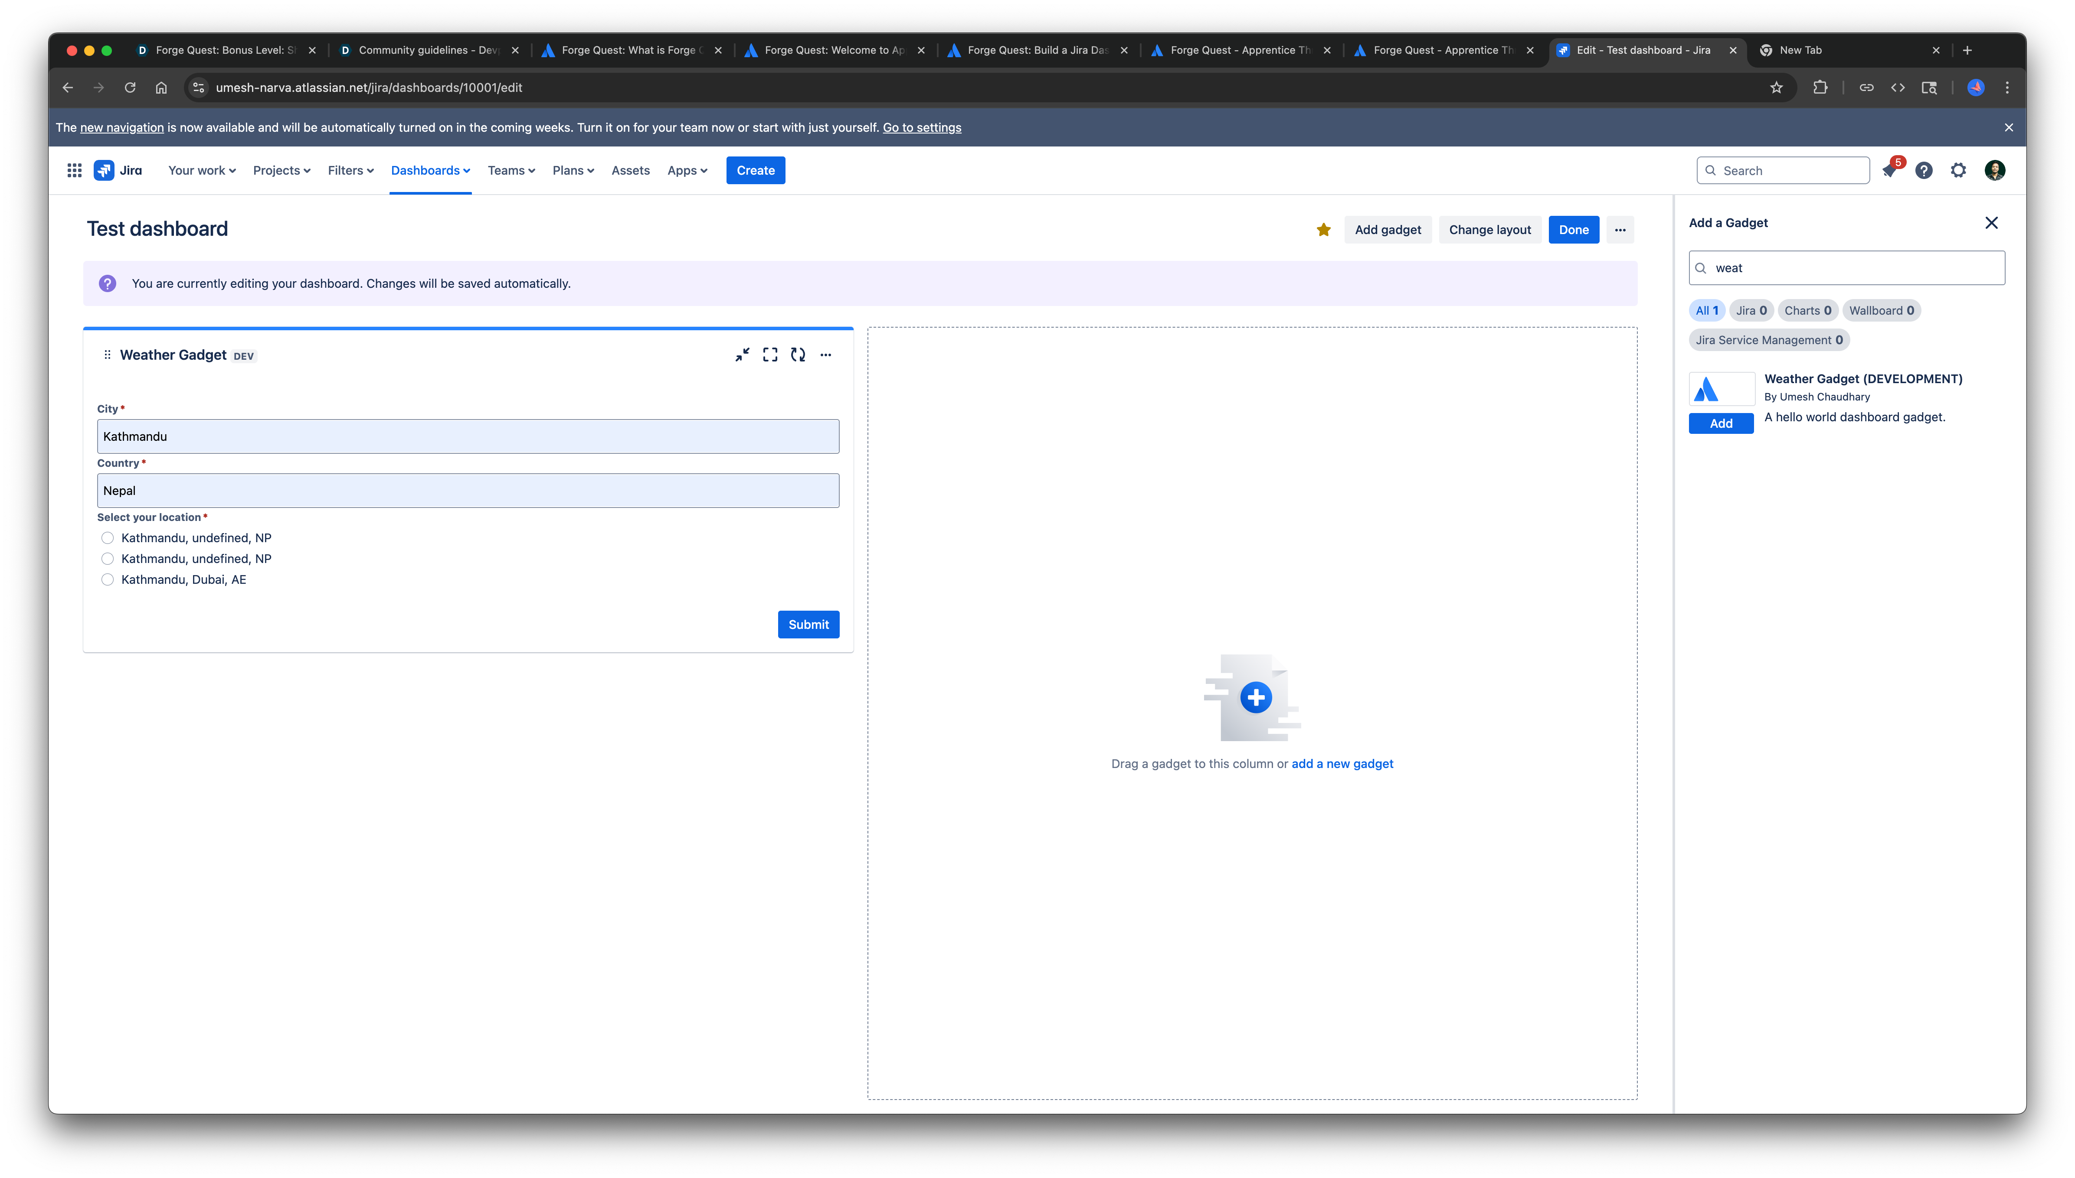Refresh the Weather Gadget
2075x1178 pixels.
798,355
